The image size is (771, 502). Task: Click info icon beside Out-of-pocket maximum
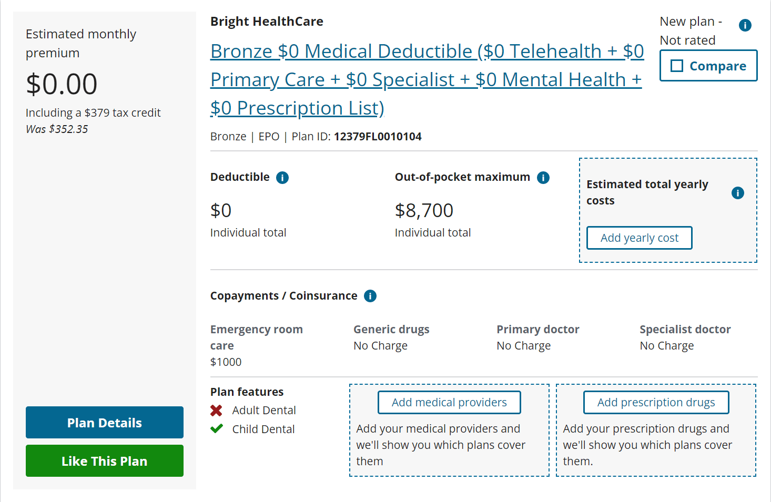coord(543,178)
